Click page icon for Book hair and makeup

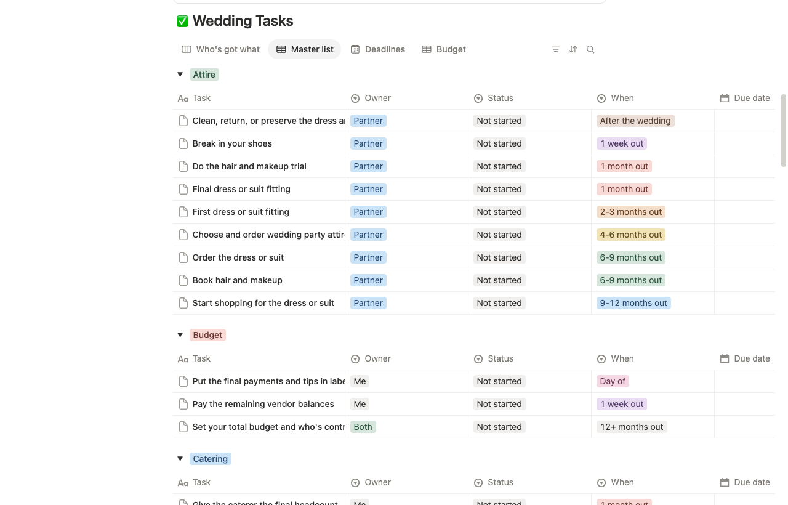[x=183, y=280]
